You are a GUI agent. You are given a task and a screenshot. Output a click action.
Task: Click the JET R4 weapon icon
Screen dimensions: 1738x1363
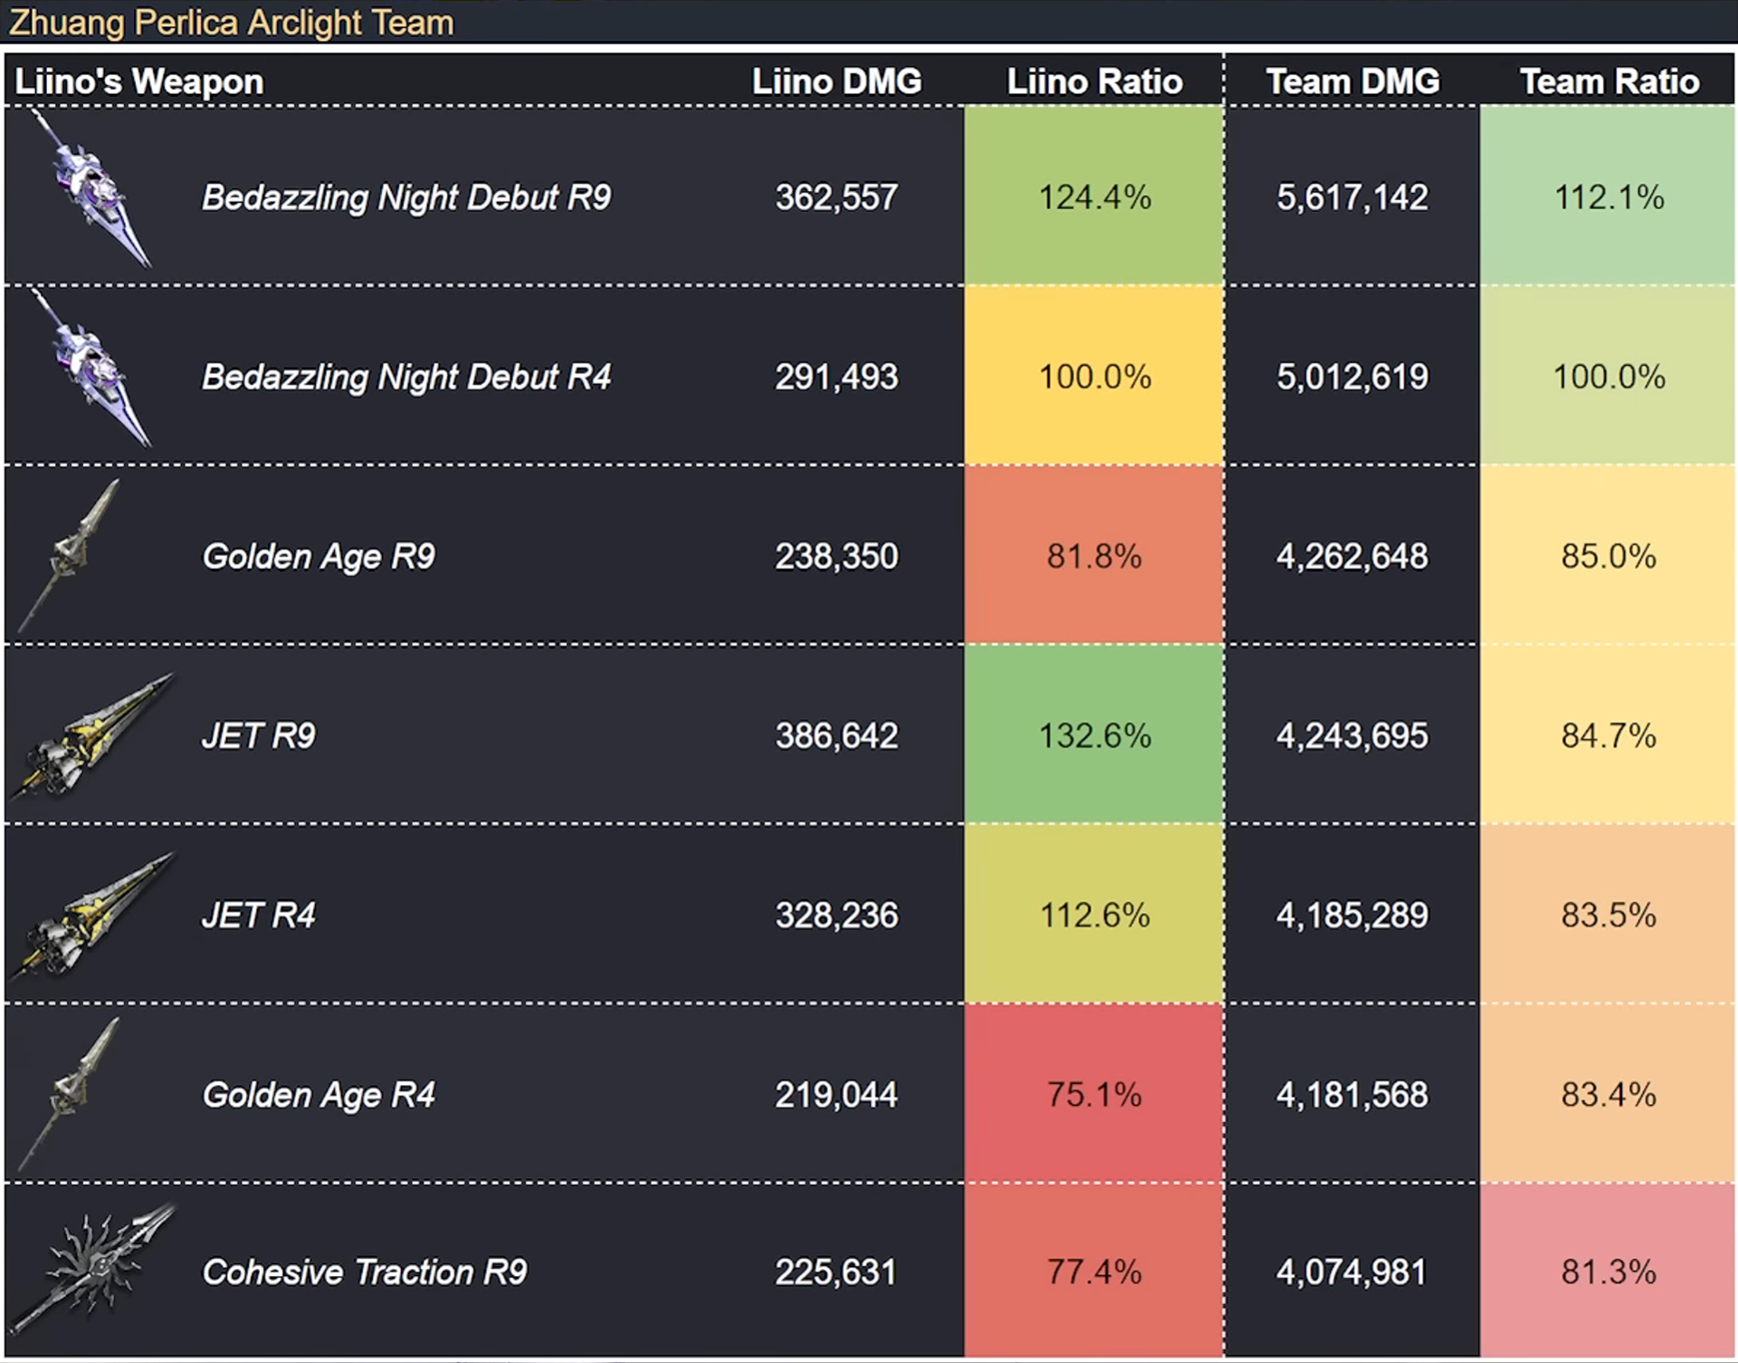[91, 915]
